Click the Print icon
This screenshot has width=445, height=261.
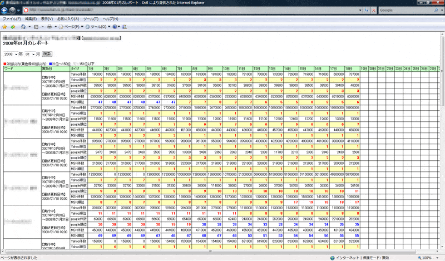pyautogui.click(x=50, y=27)
